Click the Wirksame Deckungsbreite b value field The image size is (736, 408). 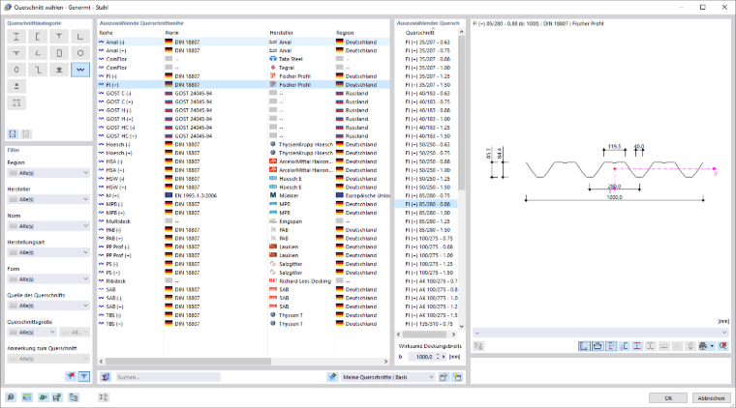(422, 357)
